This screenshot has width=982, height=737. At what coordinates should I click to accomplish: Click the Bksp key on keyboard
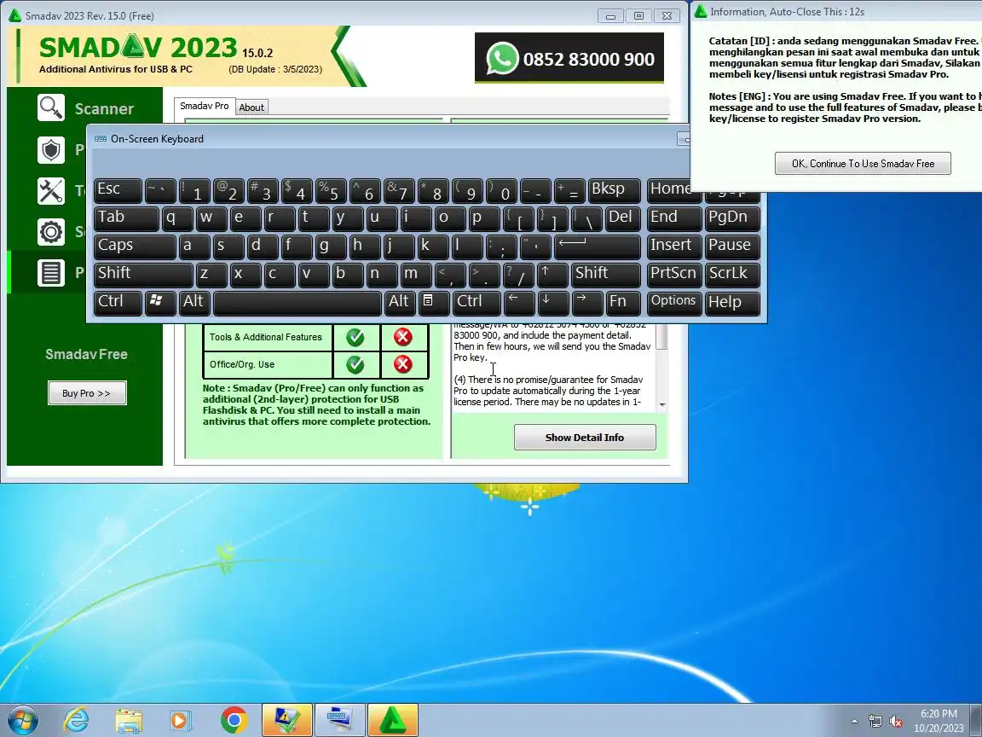tap(615, 190)
